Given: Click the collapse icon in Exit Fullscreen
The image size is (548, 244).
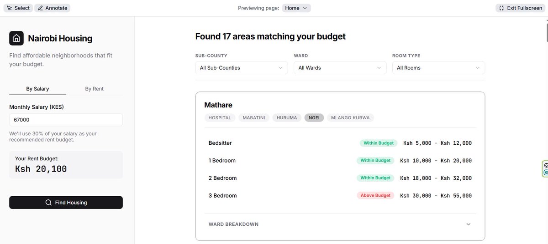Looking at the screenshot, I should tap(501, 8).
